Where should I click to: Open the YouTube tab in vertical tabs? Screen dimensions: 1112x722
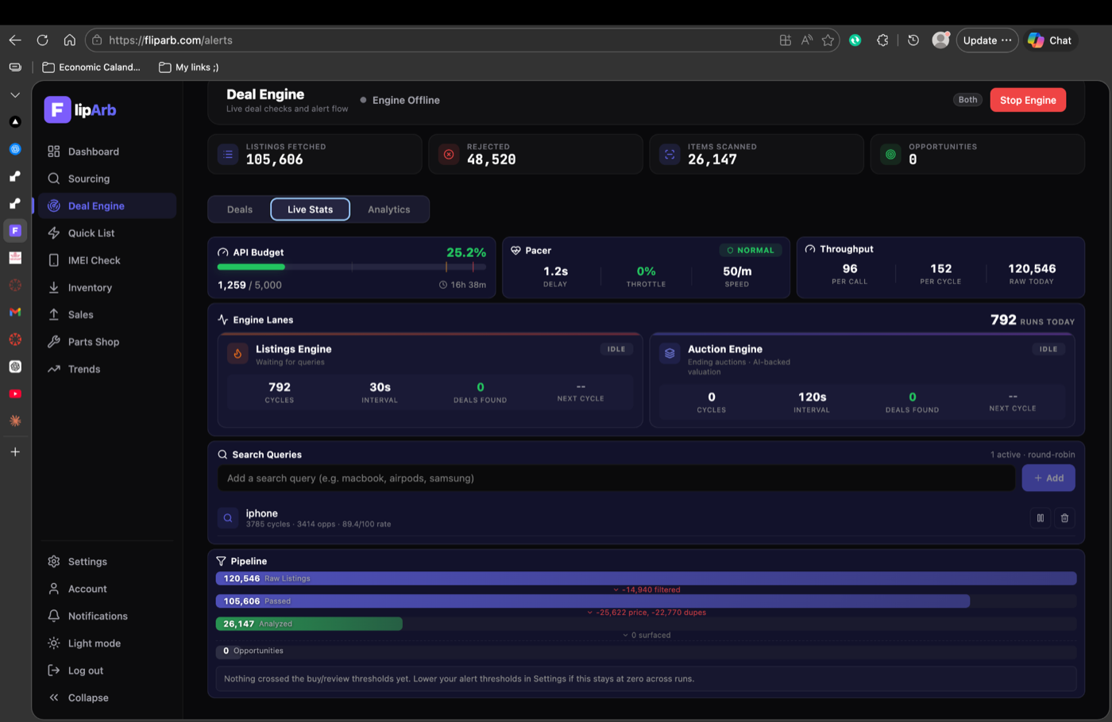15,394
